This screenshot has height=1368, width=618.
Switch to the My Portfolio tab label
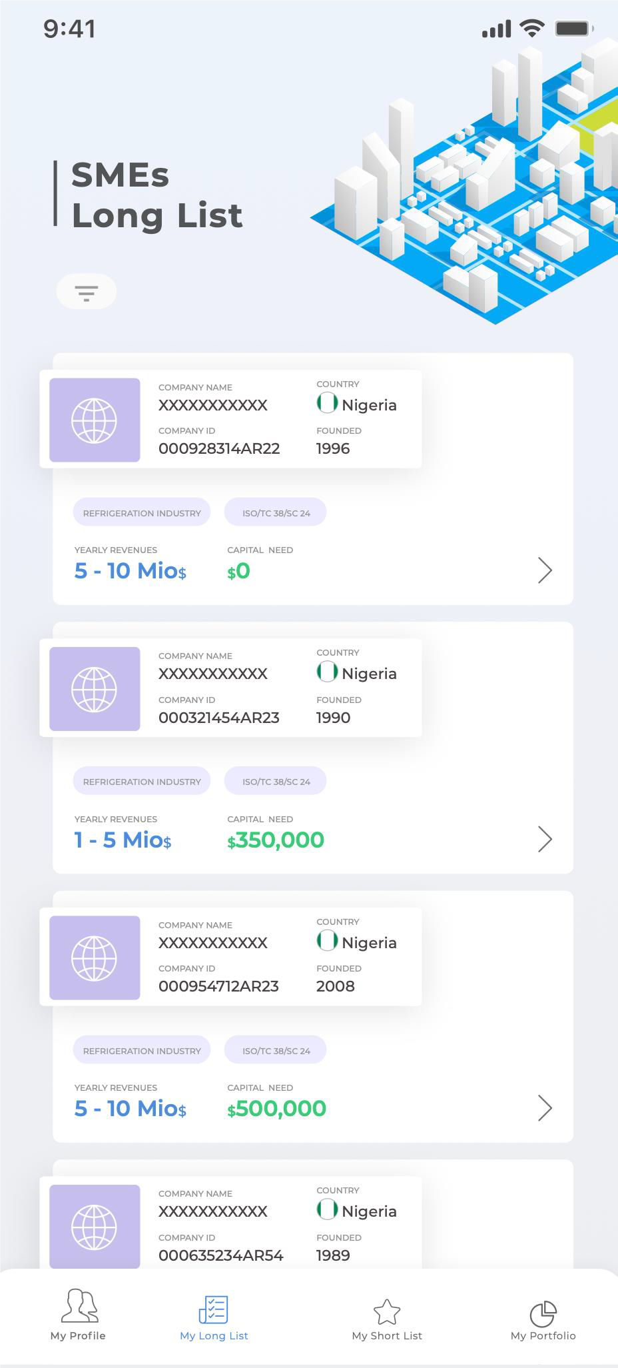point(543,1336)
